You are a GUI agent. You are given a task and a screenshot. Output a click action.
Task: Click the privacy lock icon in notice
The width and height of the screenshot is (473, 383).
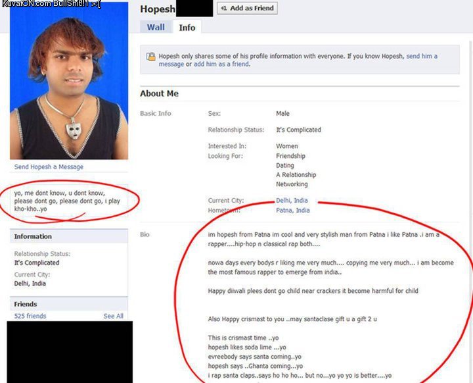click(x=151, y=57)
